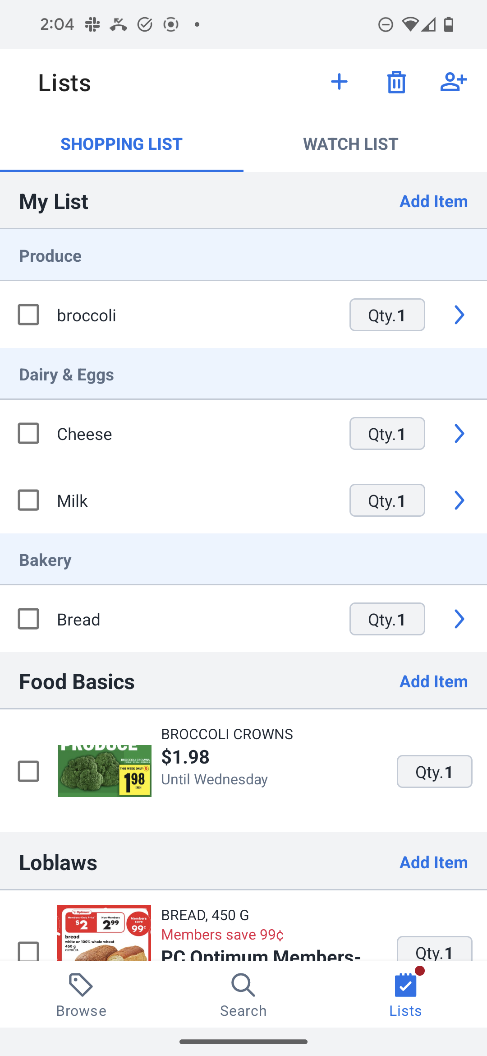Open the Broccoli Crowns flyer thumbnail
Viewport: 487px width, 1056px height.
105,771
